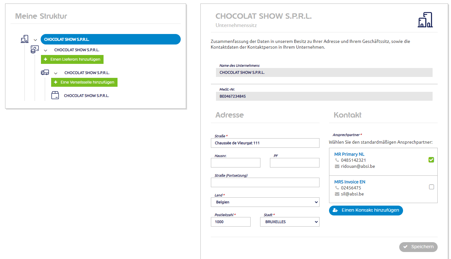Select highlighted CHOCOLAT SHOW S.P.R.L. tree item
The image size is (451, 259).
(111, 39)
